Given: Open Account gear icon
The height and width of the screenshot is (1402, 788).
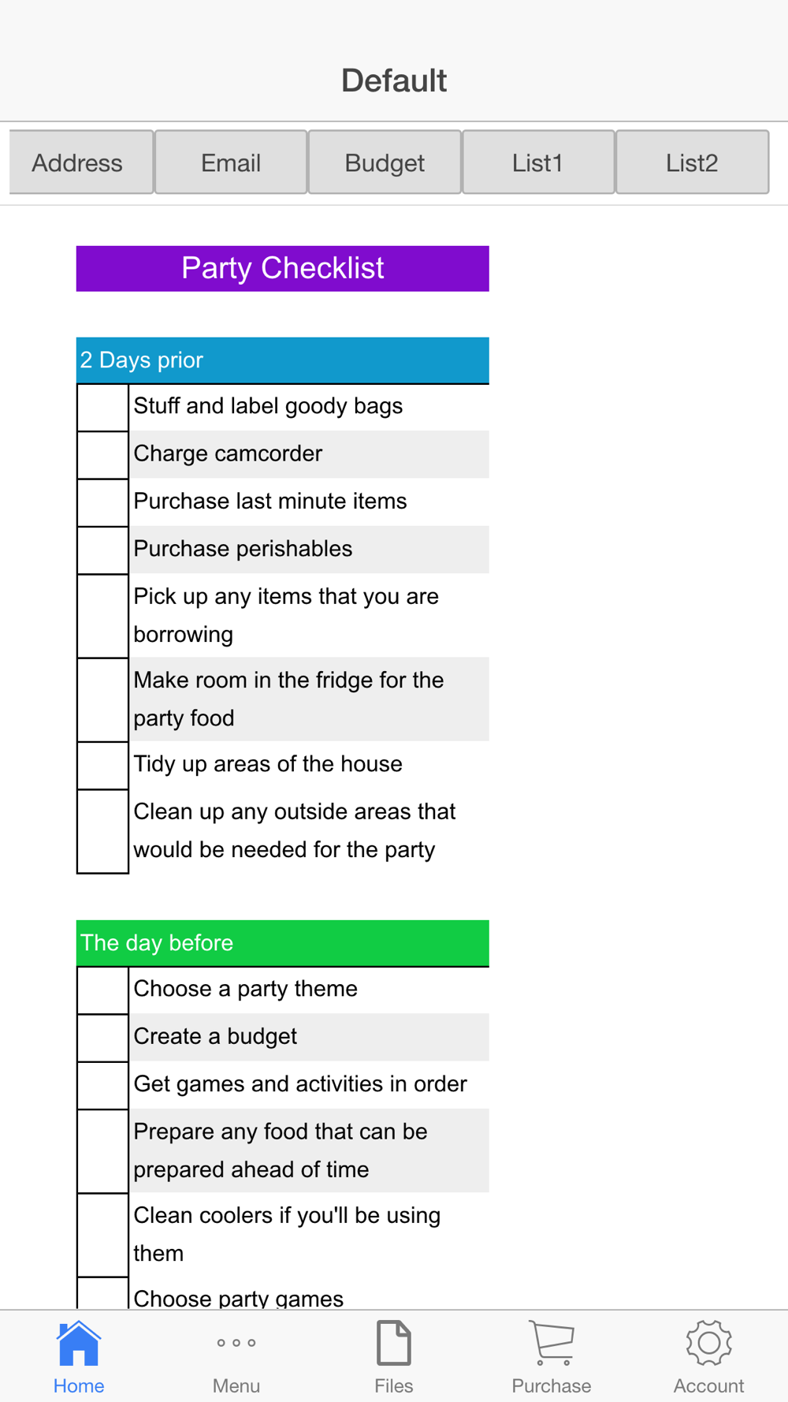Looking at the screenshot, I should coord(708,1343).
